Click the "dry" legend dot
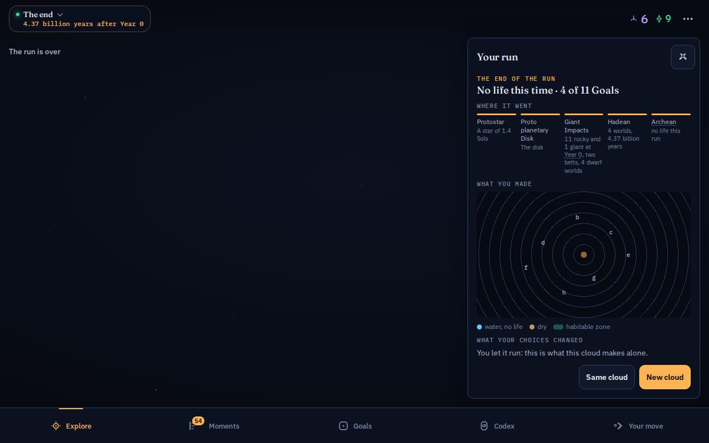This screenshot has height=443, width=709. [x=532, y=327]
